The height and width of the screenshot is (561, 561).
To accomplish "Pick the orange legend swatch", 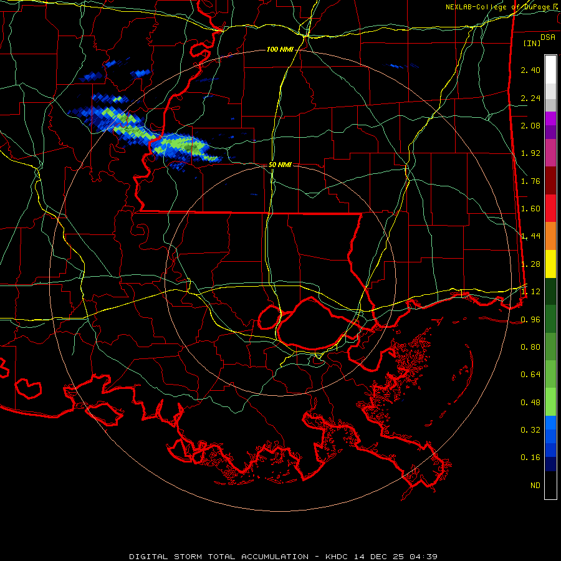I will [x=550, y=236].
